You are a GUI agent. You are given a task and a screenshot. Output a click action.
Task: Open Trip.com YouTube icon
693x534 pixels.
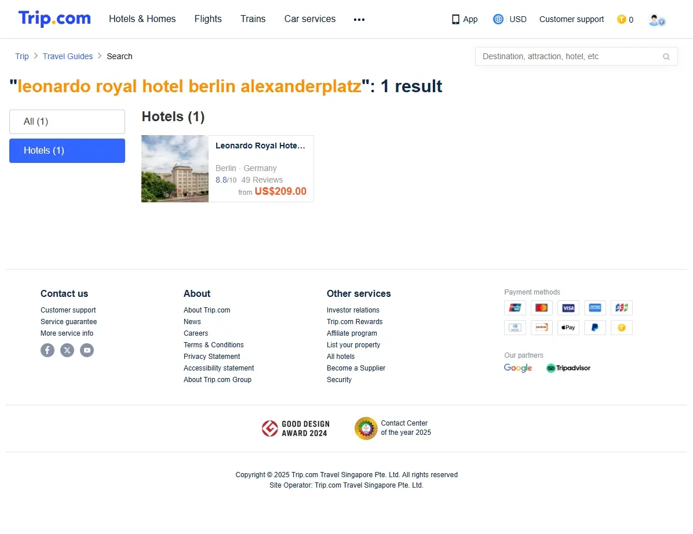87,350
